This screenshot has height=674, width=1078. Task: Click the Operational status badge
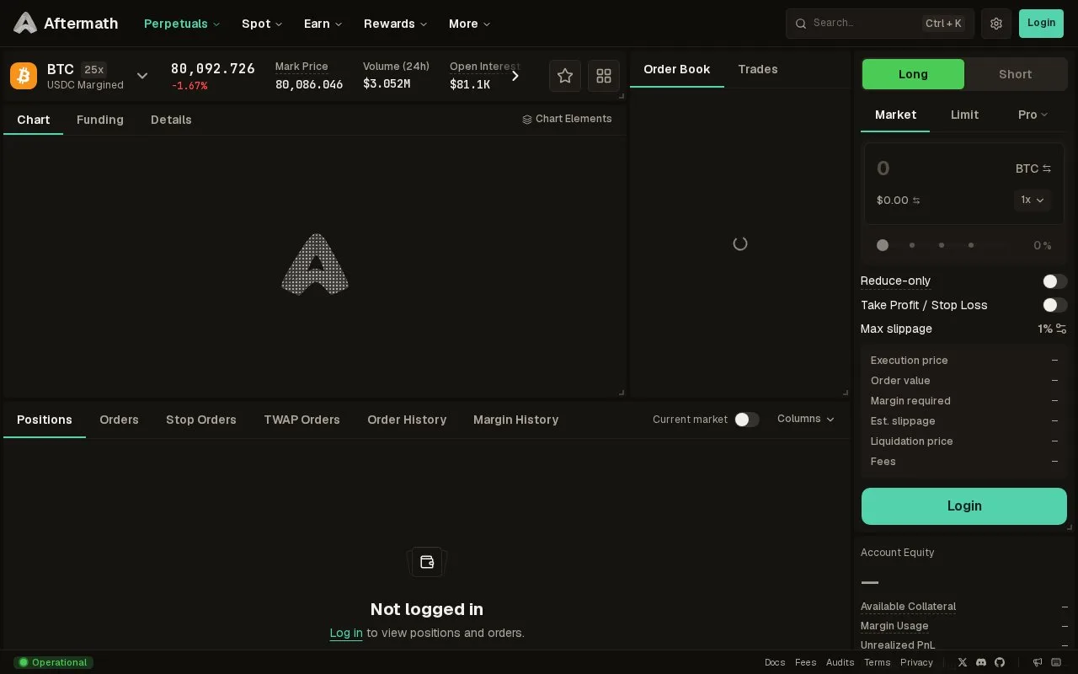pyautogui.click(x=53, y=662)
